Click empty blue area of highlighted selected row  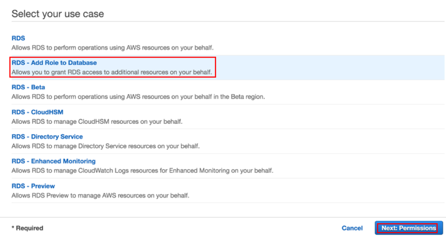(330, 68)
